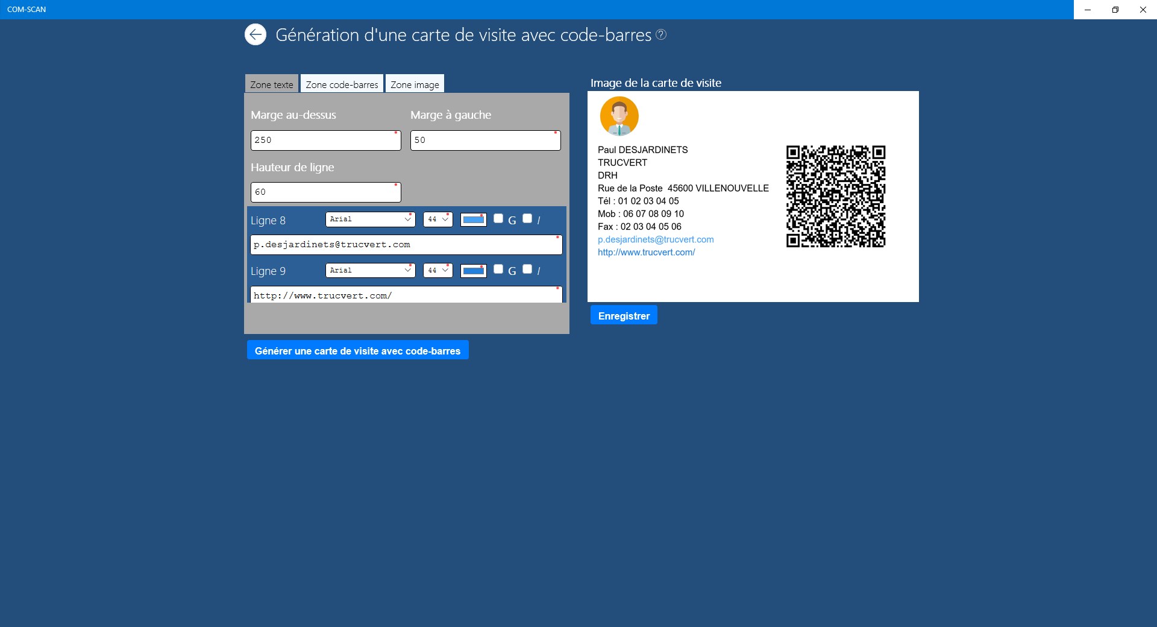The width and height of the screenshot is (1157, 627).
Task: Follow the http://www.trucvert.com/ link on the card
Action: [x=646, y=253]
